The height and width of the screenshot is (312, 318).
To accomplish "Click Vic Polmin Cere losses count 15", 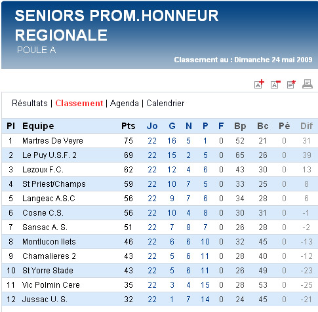I will [205, 285].
